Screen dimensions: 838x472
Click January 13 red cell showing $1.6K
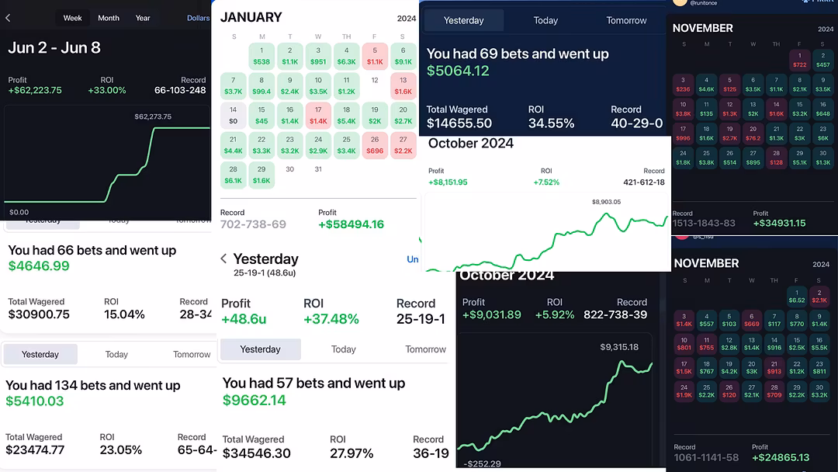(403, 85)
